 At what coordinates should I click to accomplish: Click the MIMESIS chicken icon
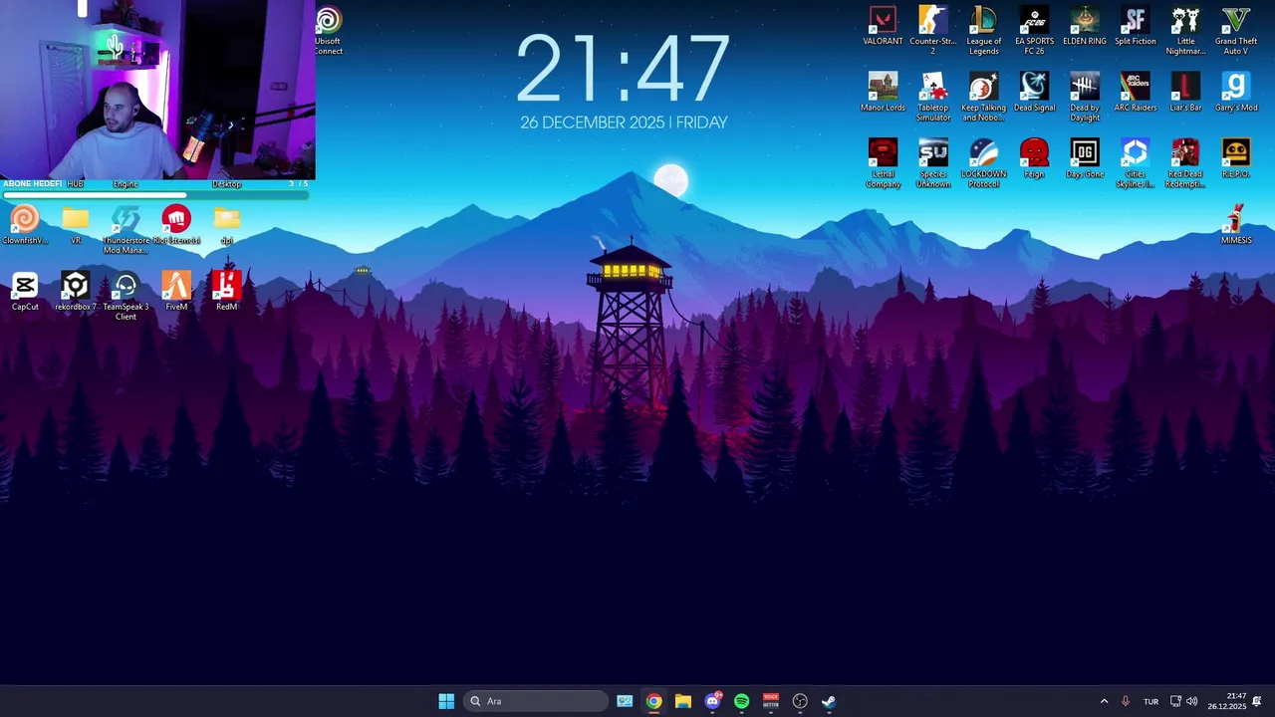point(1235,225)
